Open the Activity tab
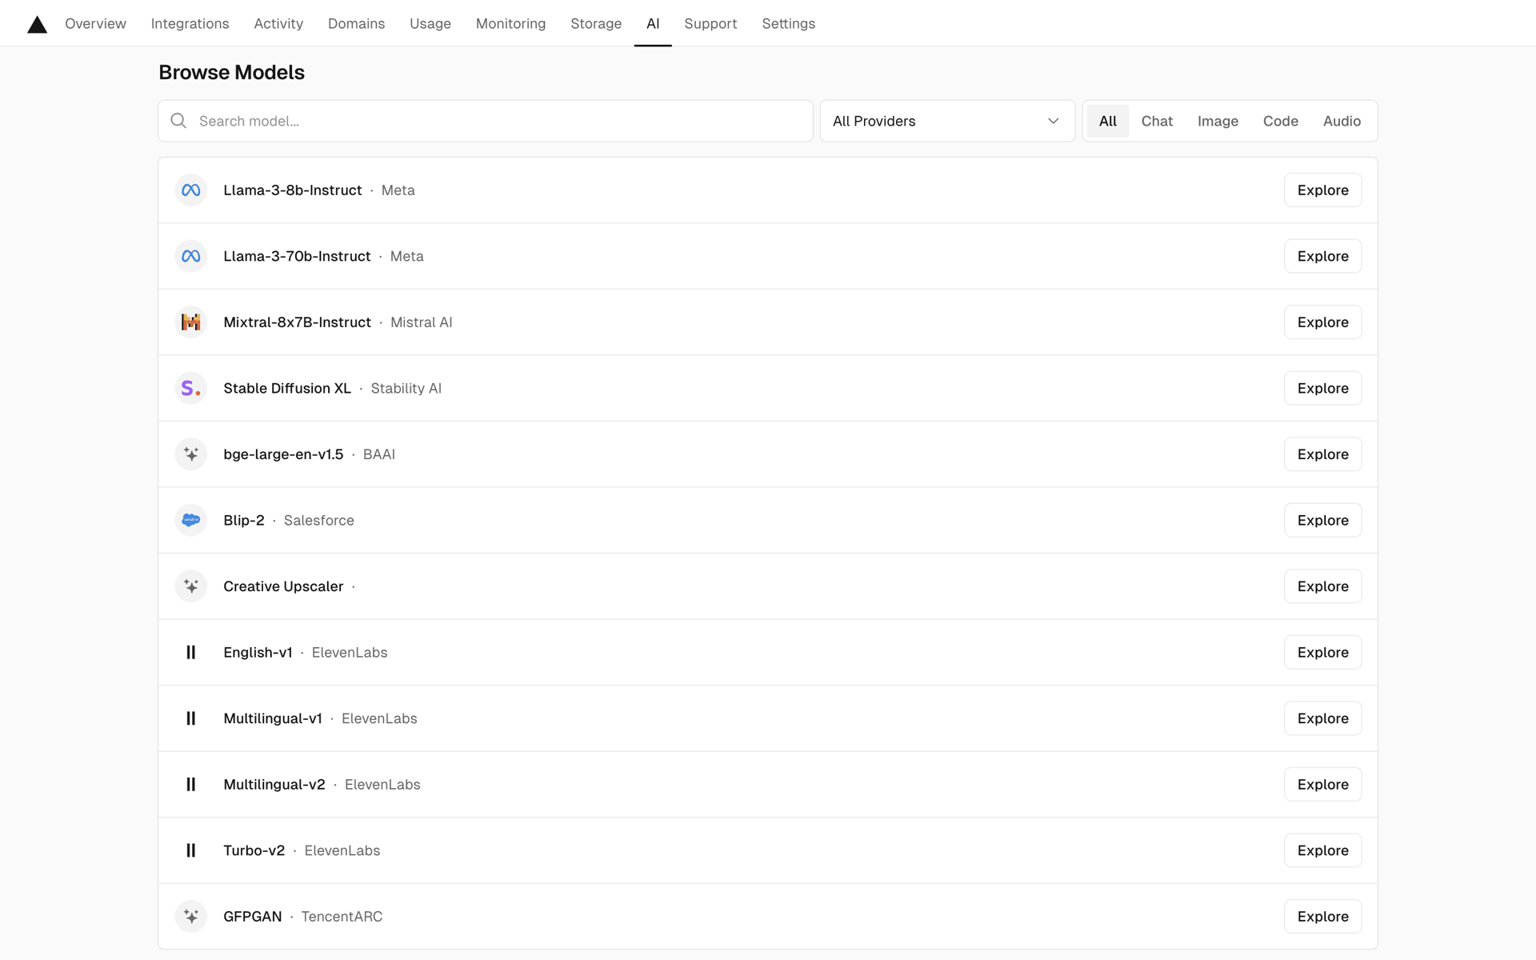 [x=278, y=24]
